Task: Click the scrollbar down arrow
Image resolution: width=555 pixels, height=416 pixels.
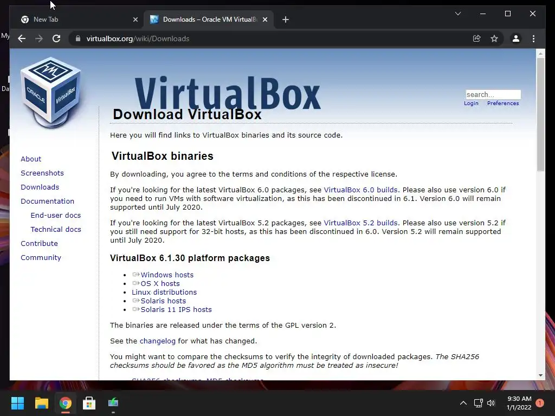Action: coord(540,375)
